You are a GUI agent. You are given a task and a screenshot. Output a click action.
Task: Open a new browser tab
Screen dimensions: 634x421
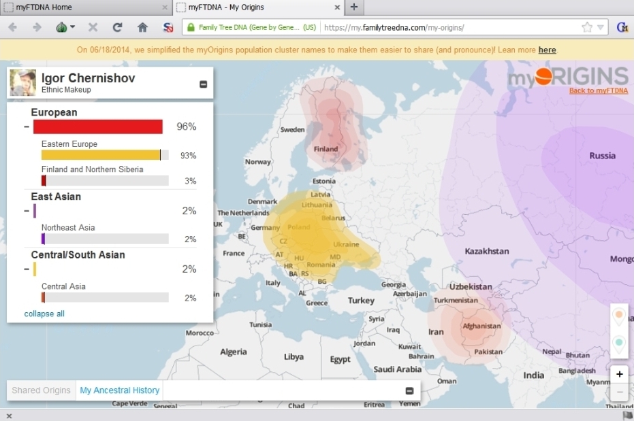pos(354,7)
